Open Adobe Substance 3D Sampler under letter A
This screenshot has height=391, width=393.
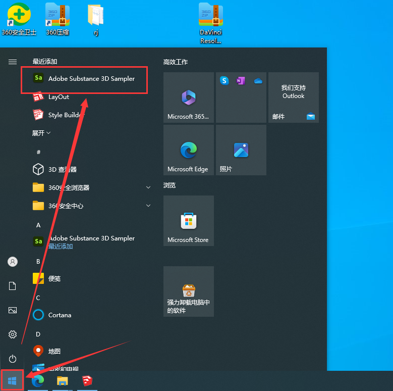(x=84, y=241)
